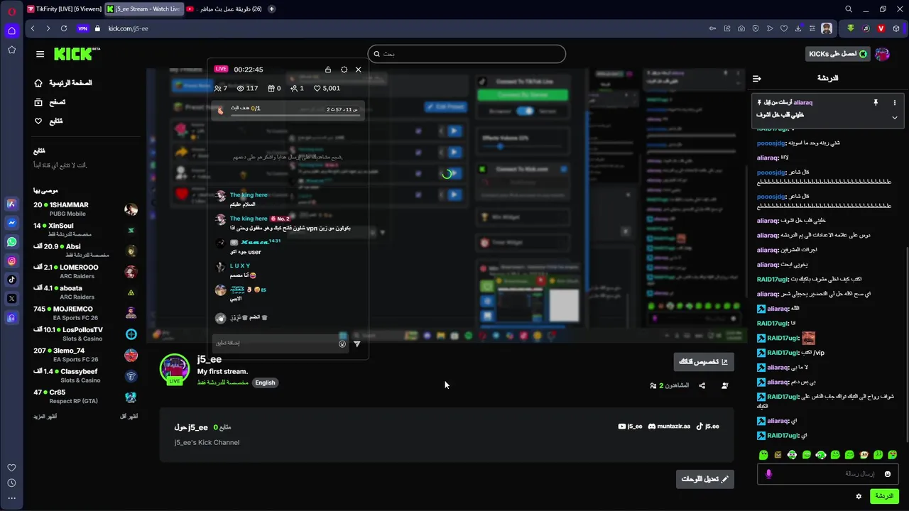Open Messenger in the Opera sidebar
The width and height of the screenshot is (909, 511).
11,223
